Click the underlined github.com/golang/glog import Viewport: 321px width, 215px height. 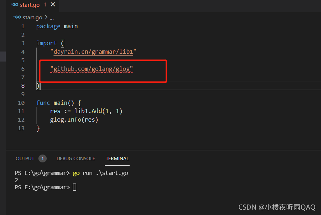[92, 69]
